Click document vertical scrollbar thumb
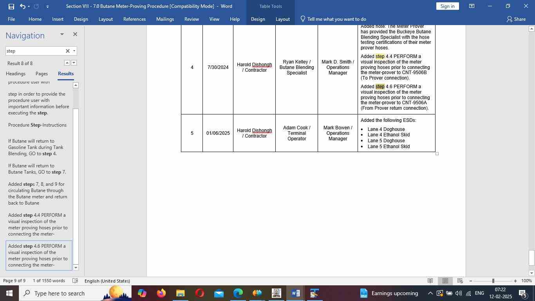This screenshot has width=535, height=301. pyautogui.click(x=531, y=257)
